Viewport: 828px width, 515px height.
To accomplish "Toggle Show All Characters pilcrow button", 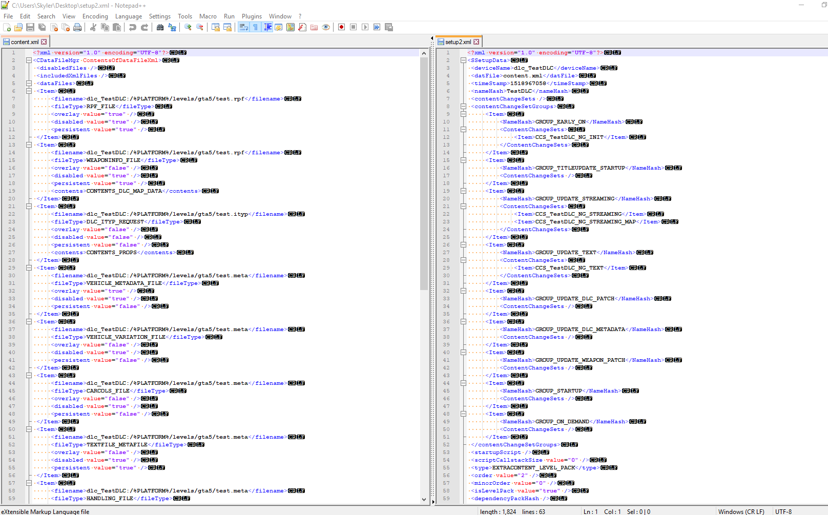I will (x=255, y=27).
